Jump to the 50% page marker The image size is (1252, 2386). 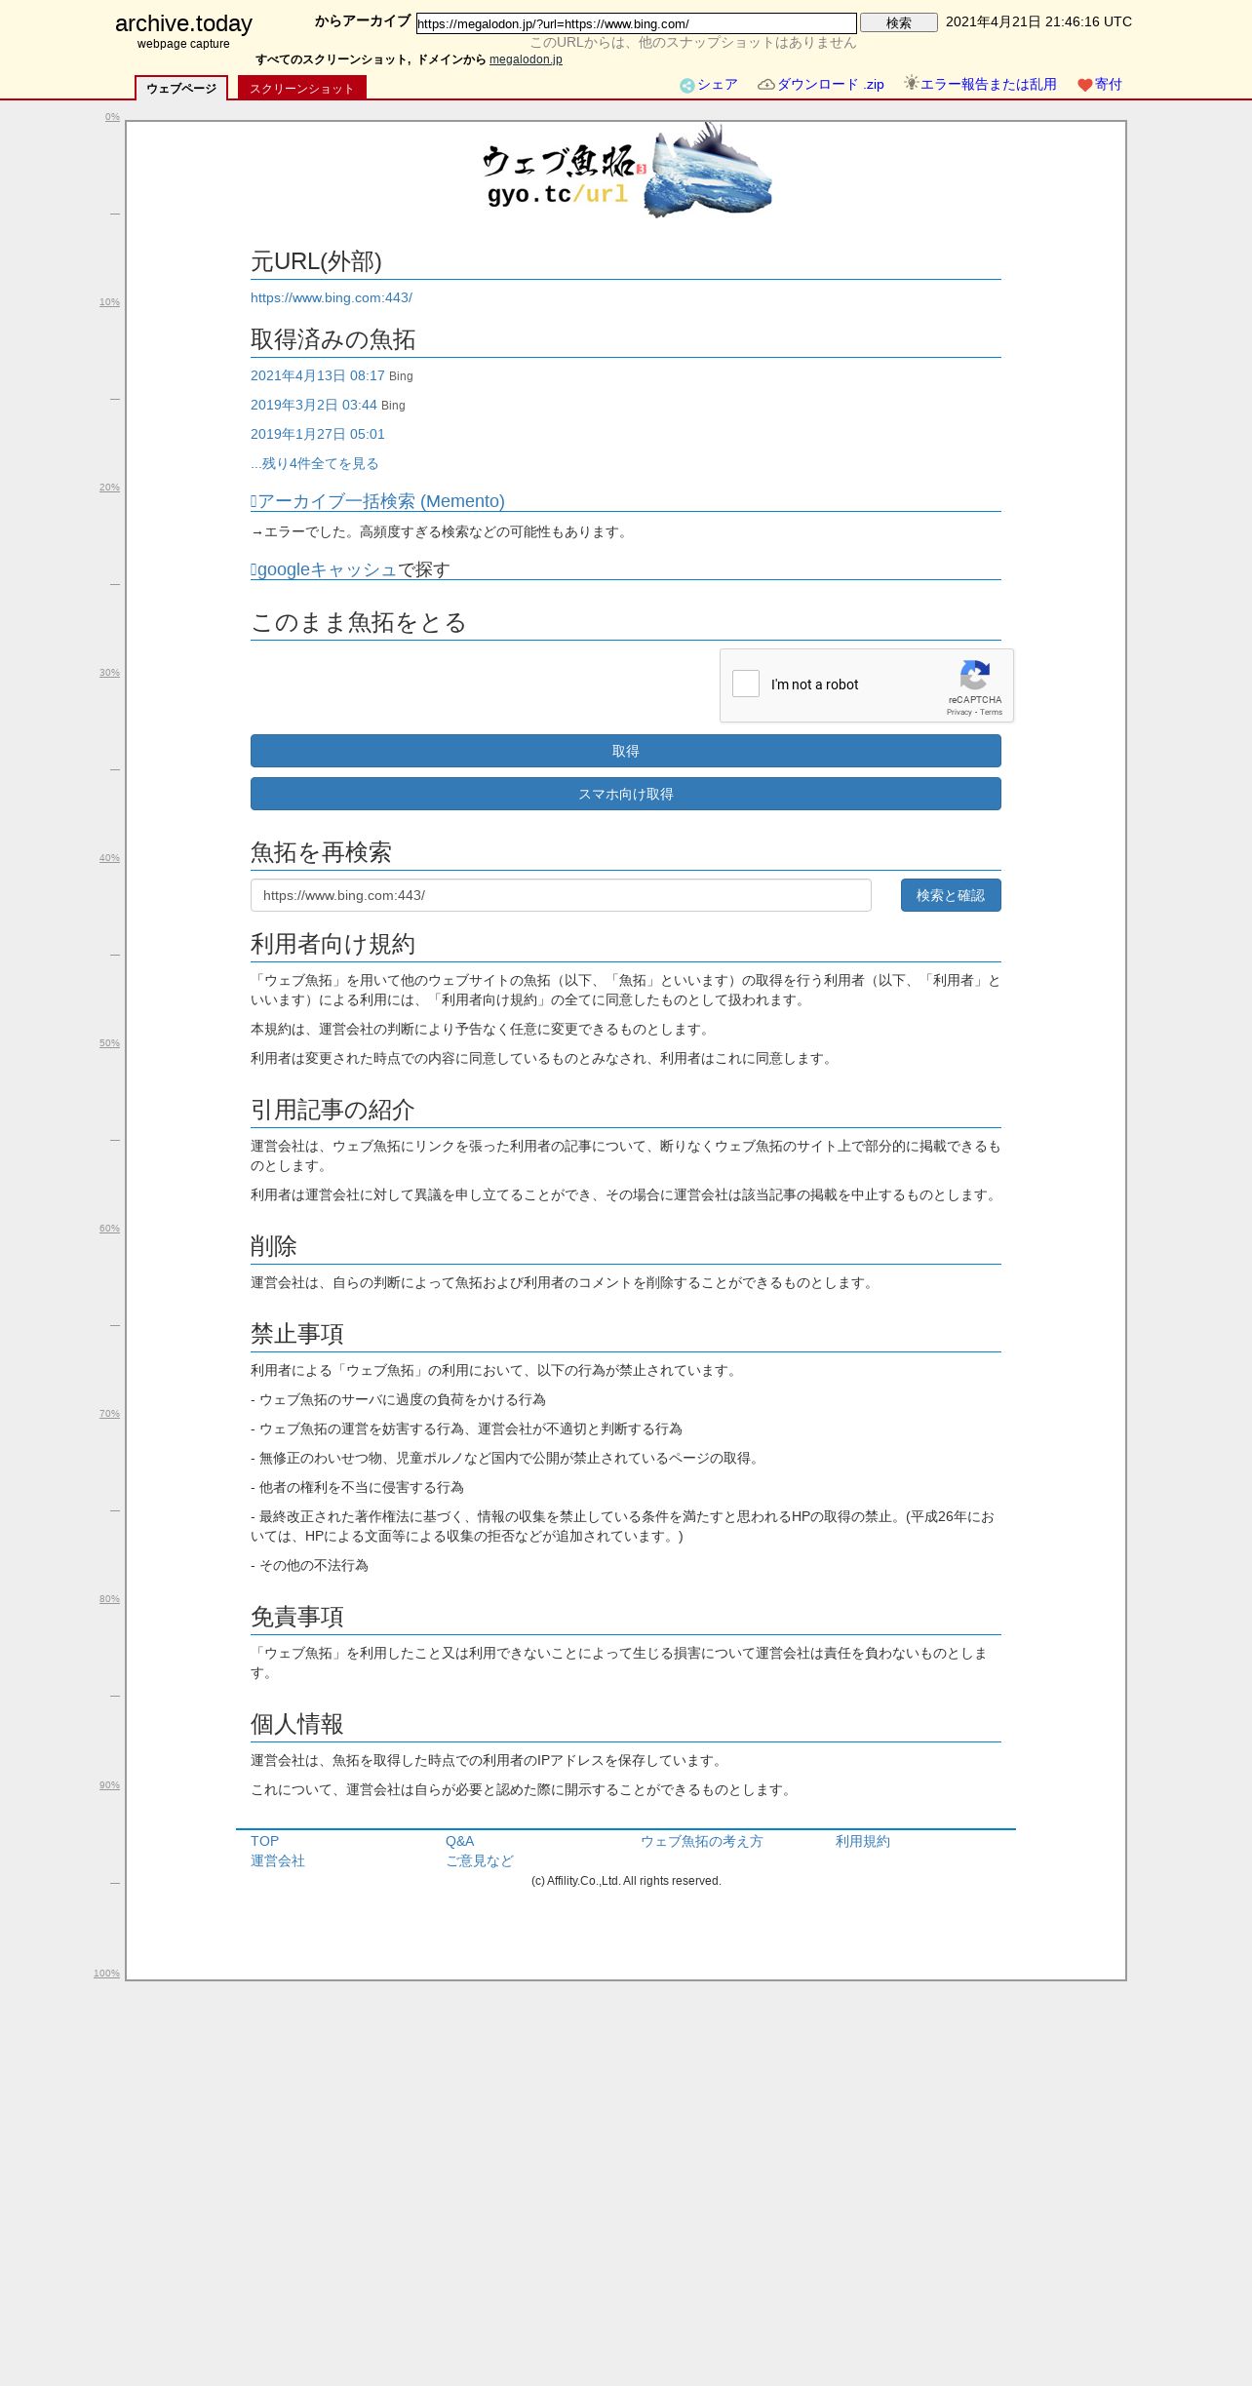[x=109, y=1043]
